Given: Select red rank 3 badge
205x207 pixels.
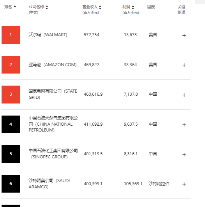Looking at the screenshot, I should coord(11,95).
